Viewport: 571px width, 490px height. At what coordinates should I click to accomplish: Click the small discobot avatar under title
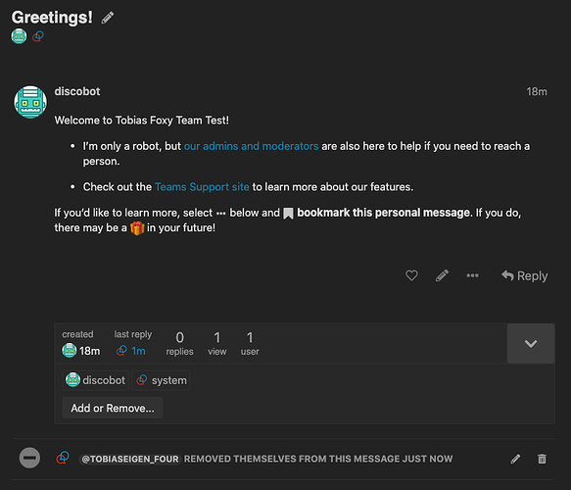(x=19, y=36)
